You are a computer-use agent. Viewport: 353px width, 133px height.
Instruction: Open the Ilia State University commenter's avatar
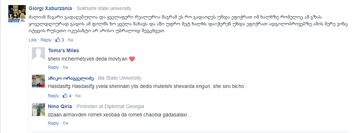(x=38, y=81)
